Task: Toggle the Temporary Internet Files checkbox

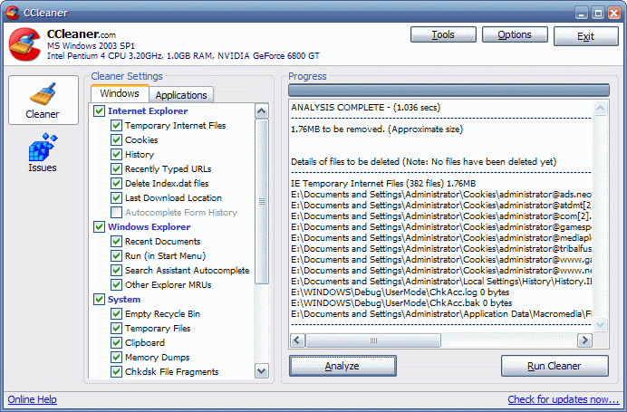Action: click(116, 126)
